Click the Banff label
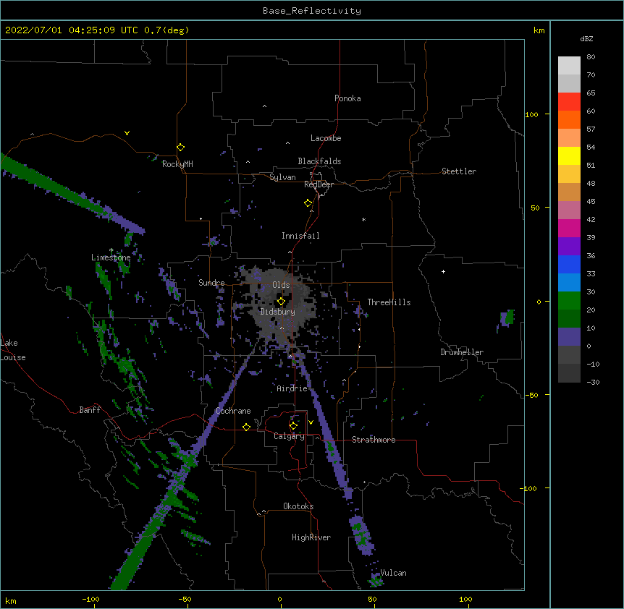The width and height of the screenshot is (624, 609). click(90, 410)
